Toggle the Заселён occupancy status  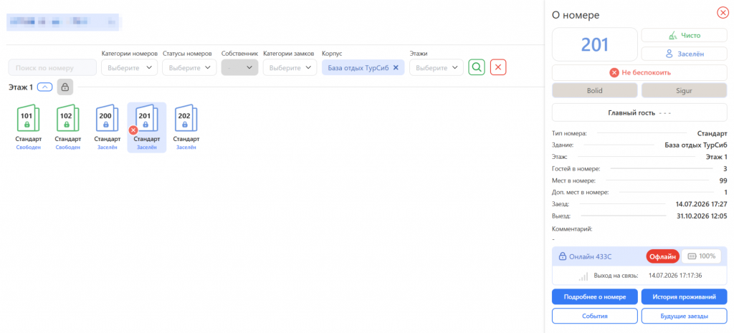(x=684, y=54)
